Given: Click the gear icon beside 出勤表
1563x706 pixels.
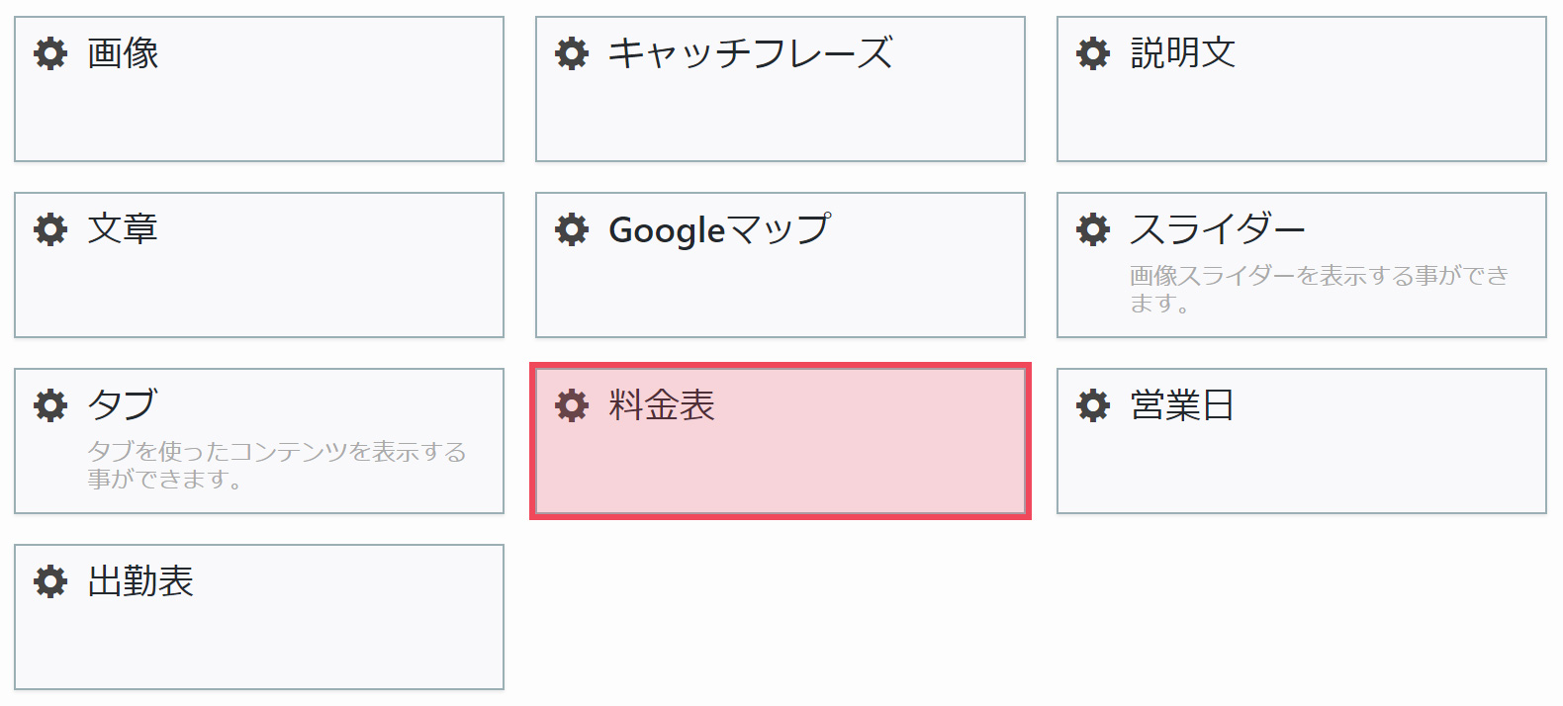Looking at the screenshot, I should tap(50, 581).
